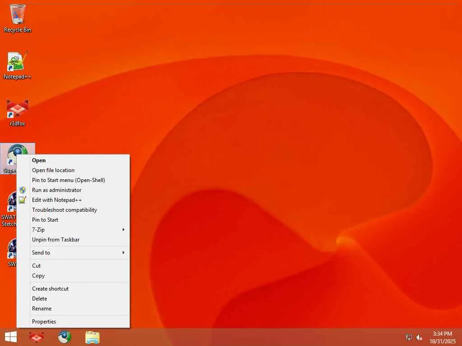Launch Supermium browser from the taskbar
The image size is (462, 346).
[64, 337]
